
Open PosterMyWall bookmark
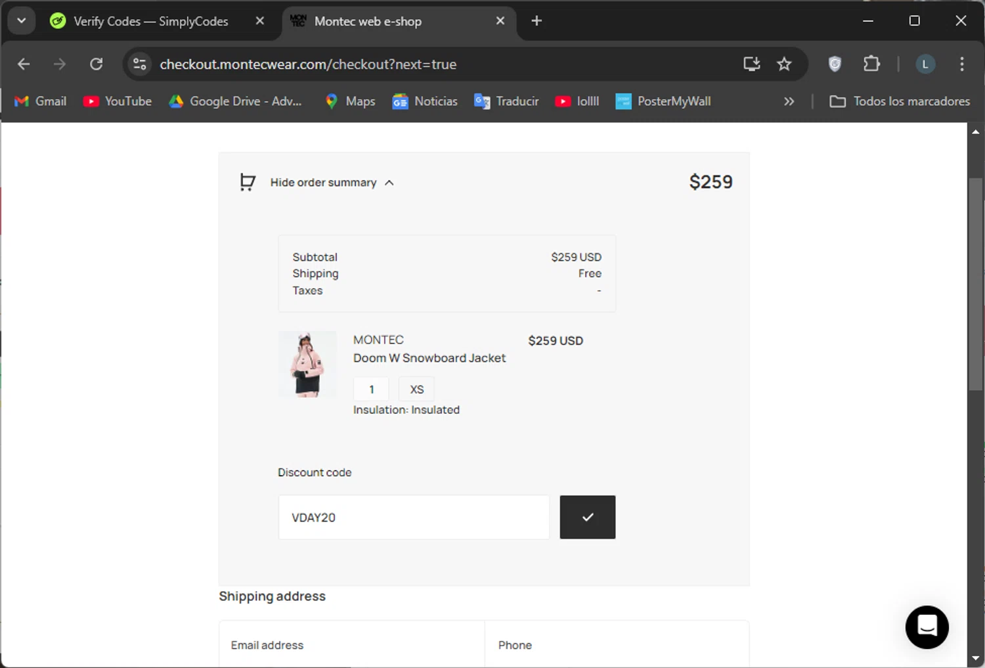pos(663,101)
